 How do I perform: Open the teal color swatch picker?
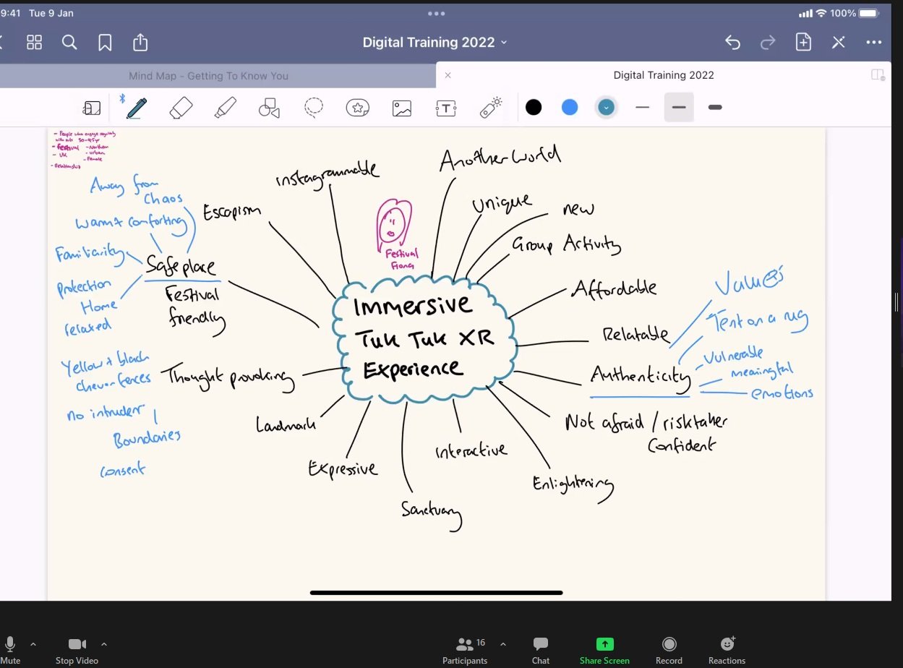tap(606, 108)
